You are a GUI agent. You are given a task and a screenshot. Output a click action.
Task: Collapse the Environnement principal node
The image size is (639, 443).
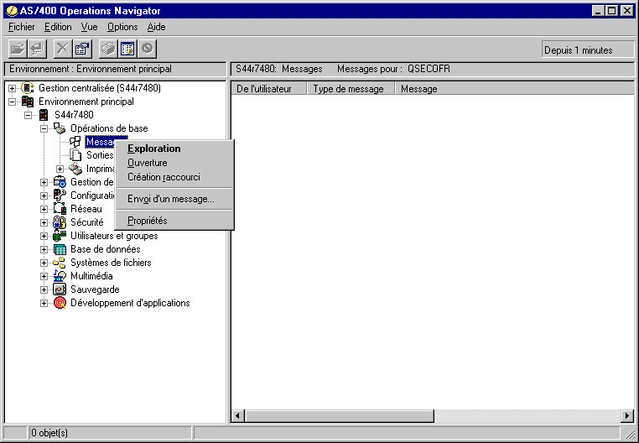pyautogui.click(x=13, y=102)
